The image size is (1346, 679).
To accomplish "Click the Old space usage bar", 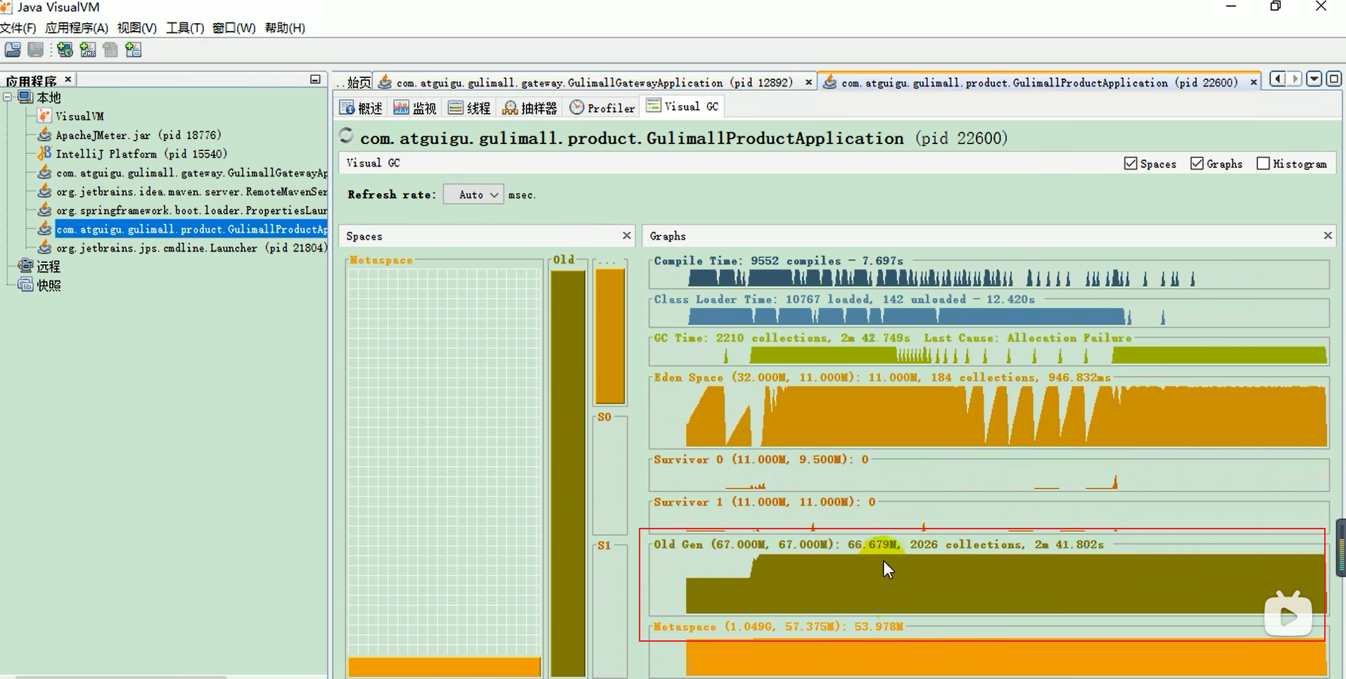I will coord(568,473).
